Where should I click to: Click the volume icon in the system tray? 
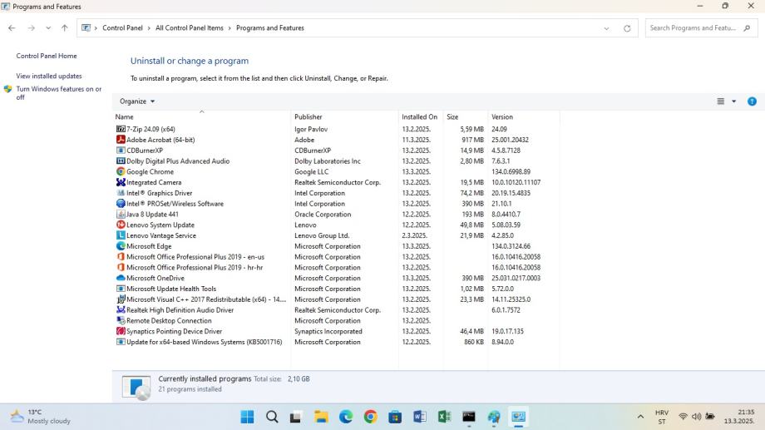pos(696,417)
